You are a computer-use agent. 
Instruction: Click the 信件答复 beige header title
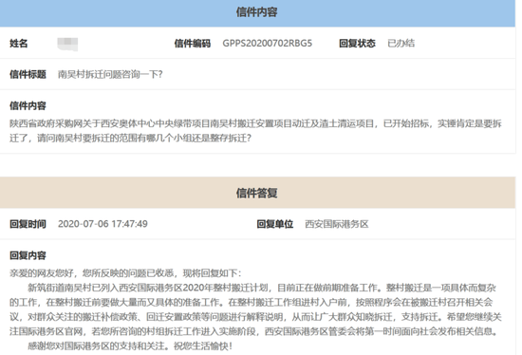(x=256, y=193)
